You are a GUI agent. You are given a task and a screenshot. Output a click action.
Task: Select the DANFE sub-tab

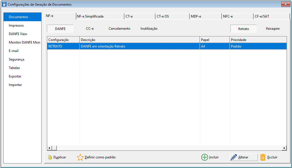point(60,29)
